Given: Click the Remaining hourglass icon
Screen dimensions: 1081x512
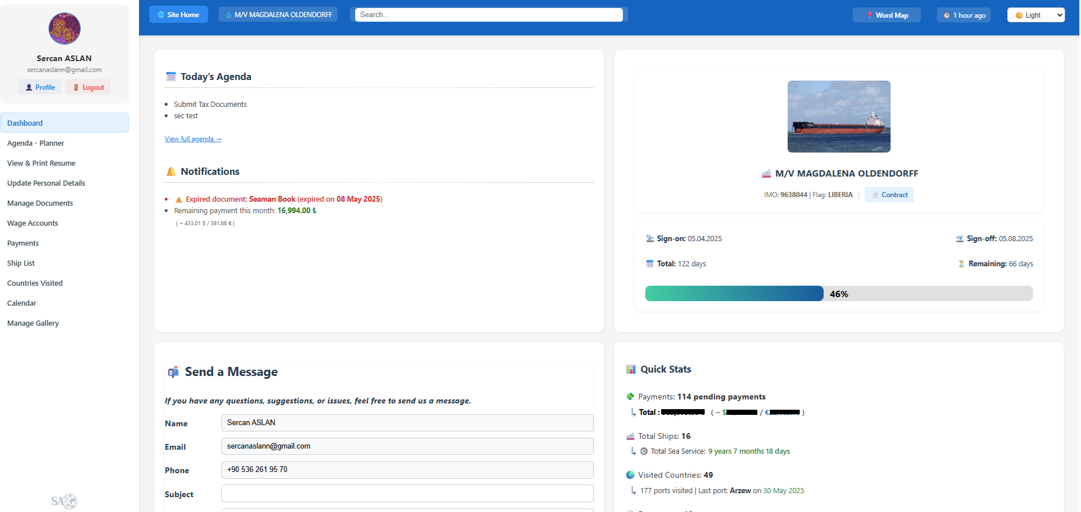Looking at the screenshot, I should tap(961, 264).
